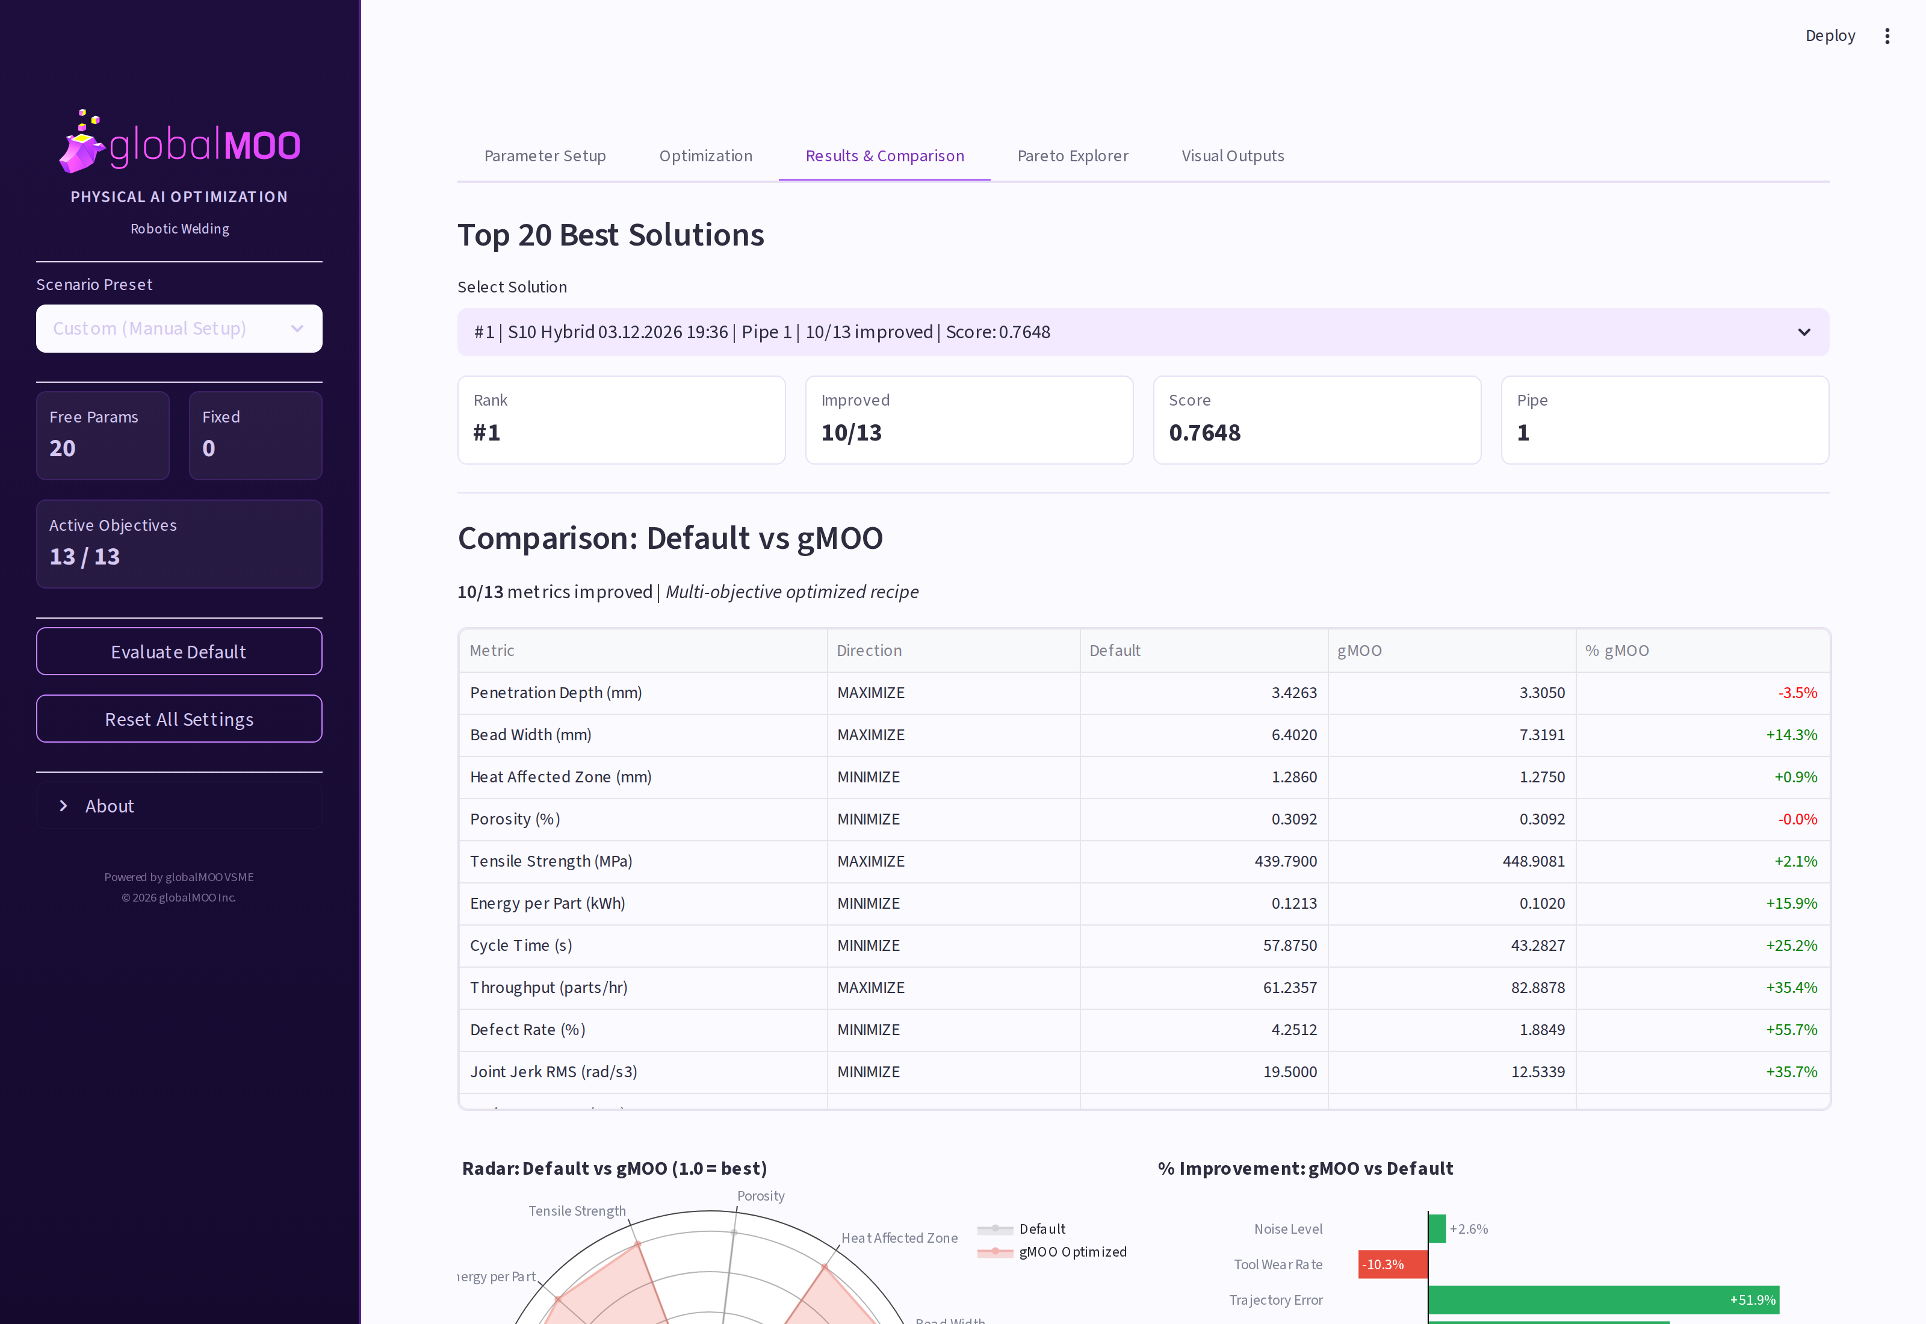1926x1324 pixels.
Task: Click the Noise Level +2.6% bar
Action: [1437, 1228]
